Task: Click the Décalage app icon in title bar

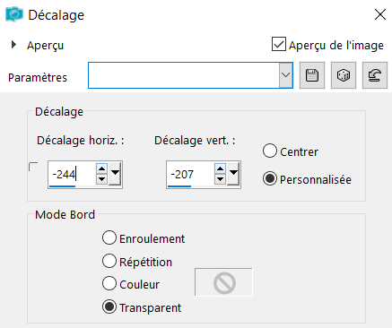Action: point(14,14)
